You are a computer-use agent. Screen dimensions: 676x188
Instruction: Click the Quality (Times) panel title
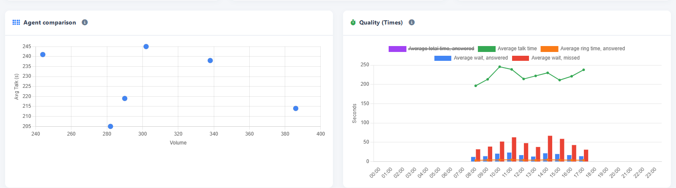tap(381, 22)
